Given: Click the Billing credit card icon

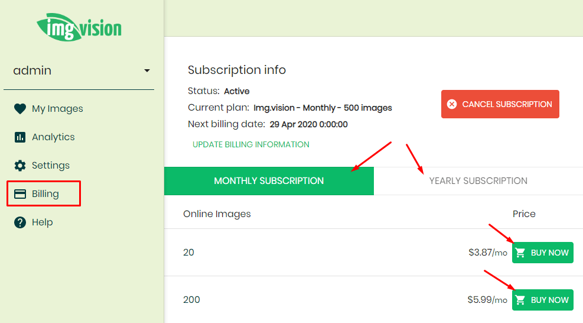Looking at the screenshot, I should tap(20, 193).
